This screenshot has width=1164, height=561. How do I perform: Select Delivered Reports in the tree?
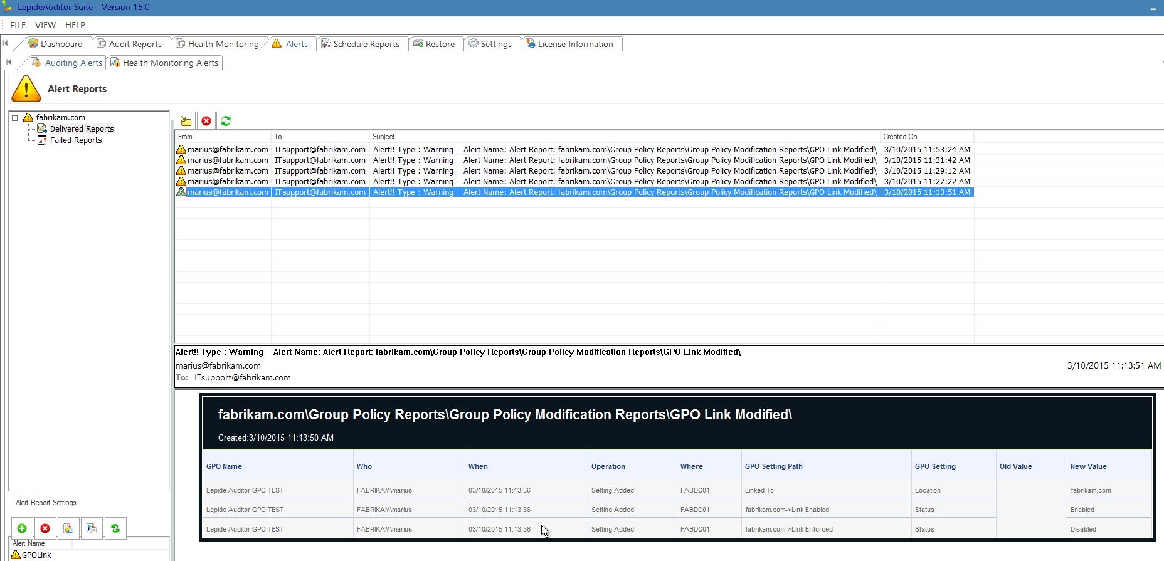[82, 129]
